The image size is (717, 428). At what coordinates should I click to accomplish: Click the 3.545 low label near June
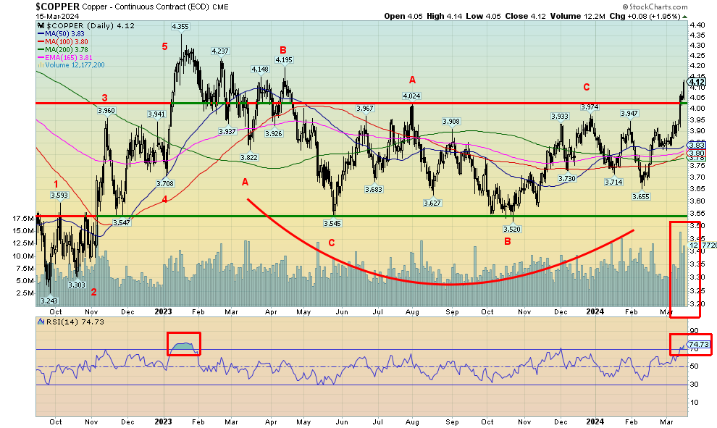[332, 223]
